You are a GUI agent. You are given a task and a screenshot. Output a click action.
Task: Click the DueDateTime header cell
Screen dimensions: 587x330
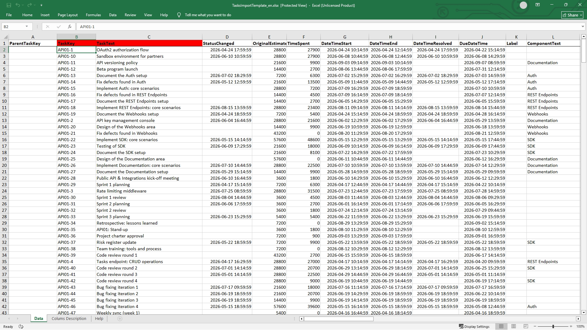[482, 43]
